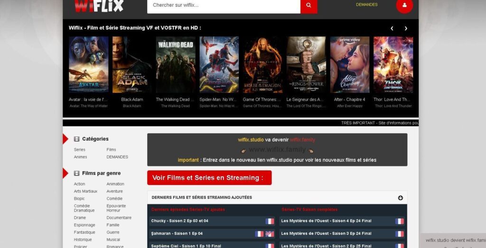Click the red search magnifier button
Viewport: 486px width, 248px height.
click(x=308, y=6)
